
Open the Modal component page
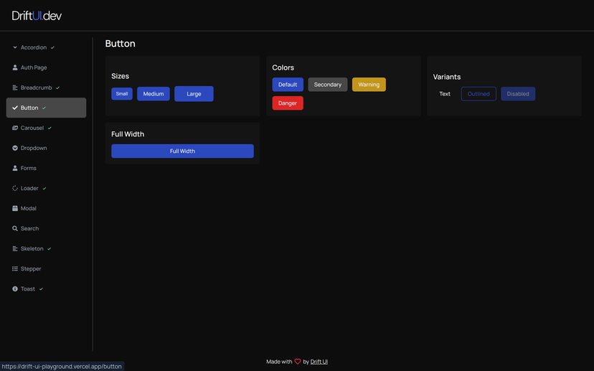click(x=46, y=208)
